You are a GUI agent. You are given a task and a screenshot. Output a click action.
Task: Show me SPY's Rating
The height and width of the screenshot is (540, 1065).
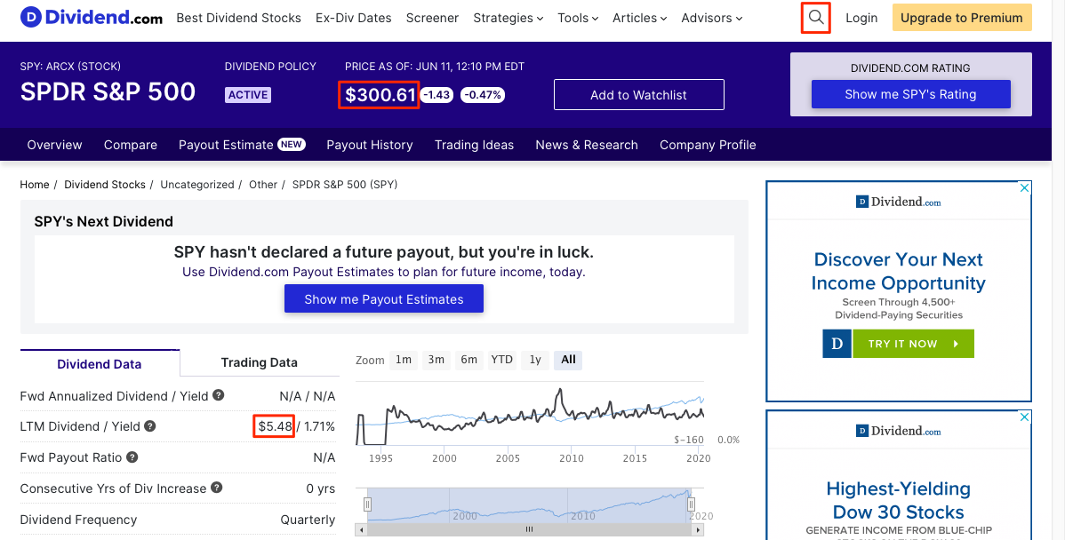coord(911,94)
